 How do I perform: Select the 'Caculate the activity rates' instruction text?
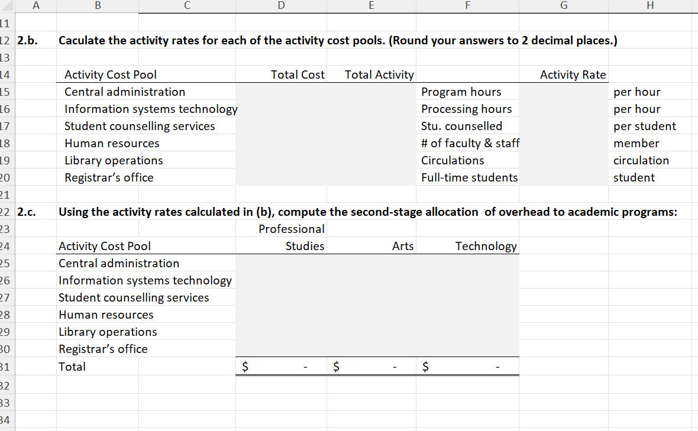[338, 40]
